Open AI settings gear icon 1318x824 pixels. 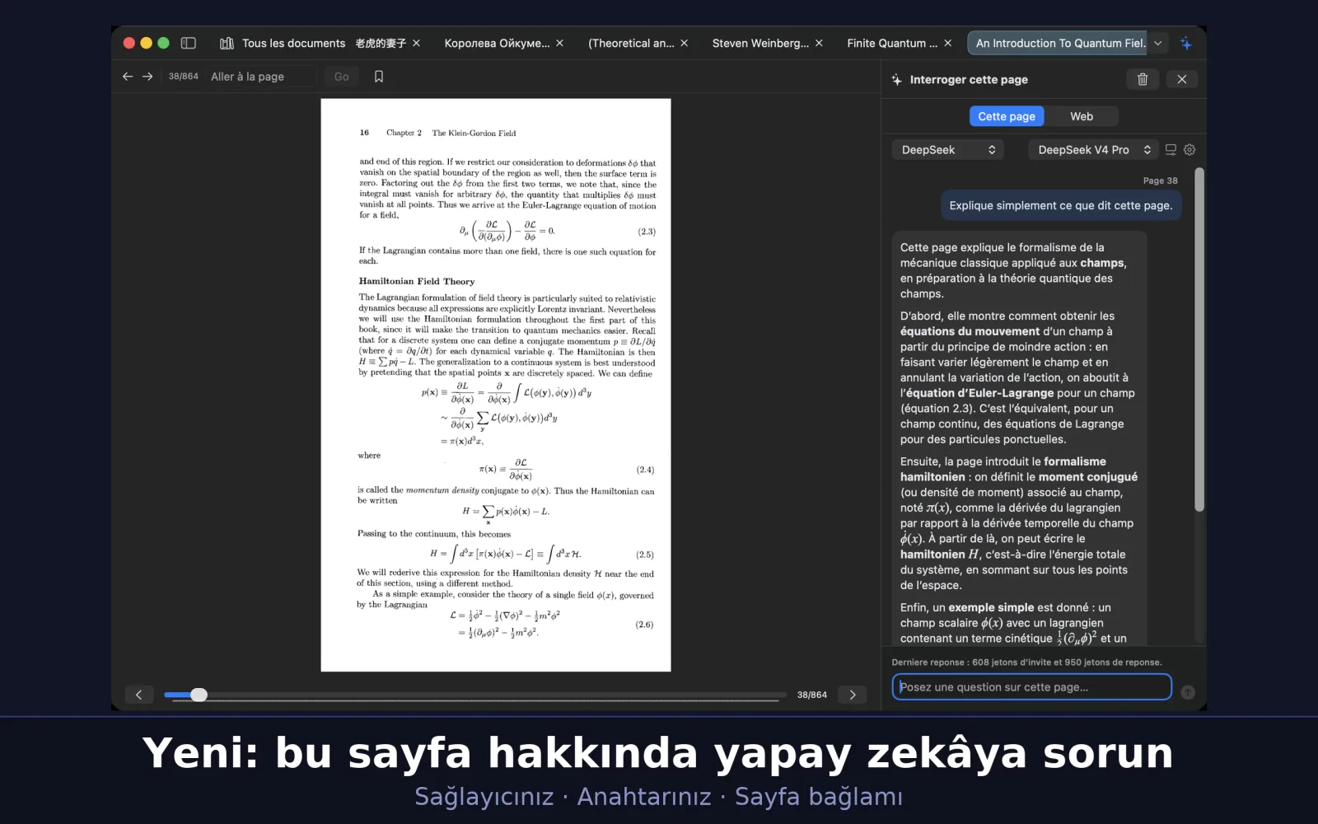pos(1189,149)
